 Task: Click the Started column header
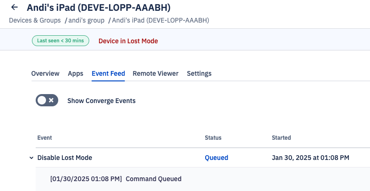pyautogui.click(x=281, y=138)
